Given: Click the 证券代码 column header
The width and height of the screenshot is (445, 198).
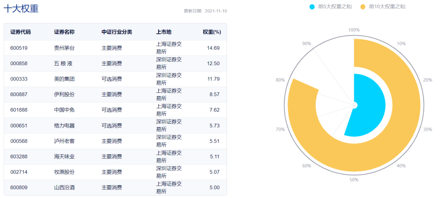Looking at the screenshot, I should pyautogui.click(x=21, y=32).
